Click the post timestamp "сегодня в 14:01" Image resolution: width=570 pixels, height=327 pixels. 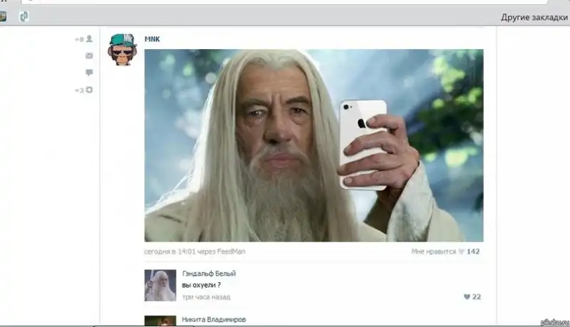point(170,251)
